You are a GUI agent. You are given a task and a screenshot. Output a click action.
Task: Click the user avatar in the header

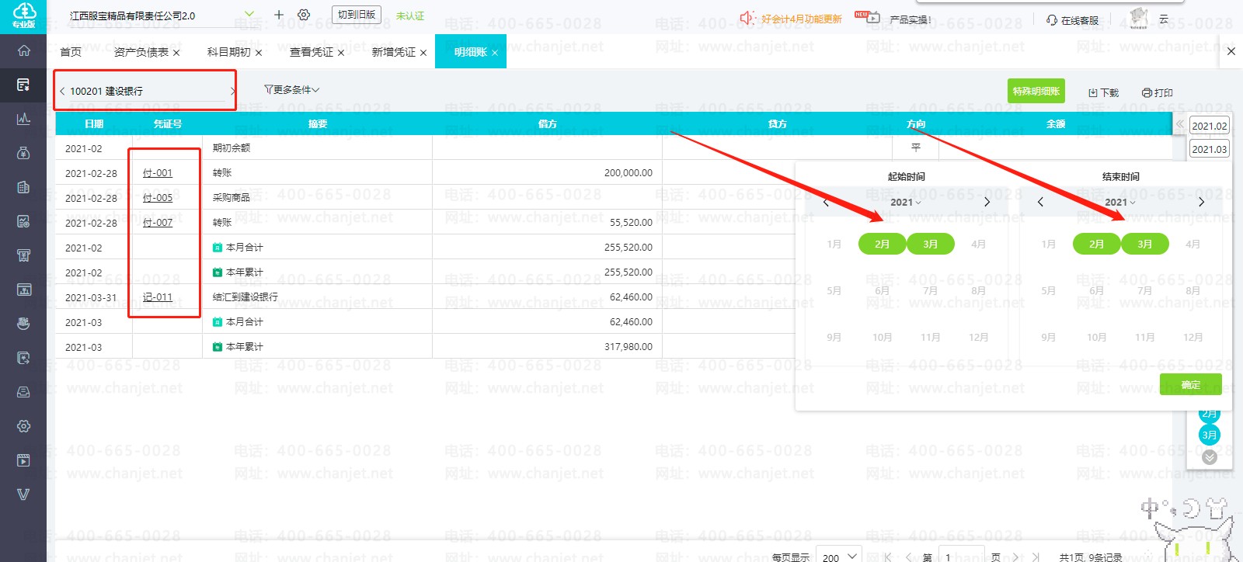pos(1139,17)
